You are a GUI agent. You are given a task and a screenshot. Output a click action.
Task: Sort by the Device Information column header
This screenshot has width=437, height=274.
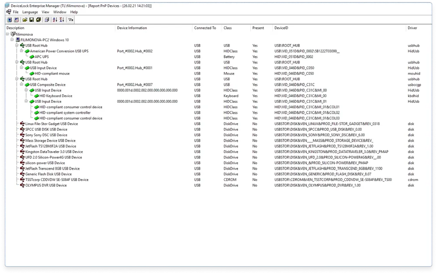coord(153,28)
